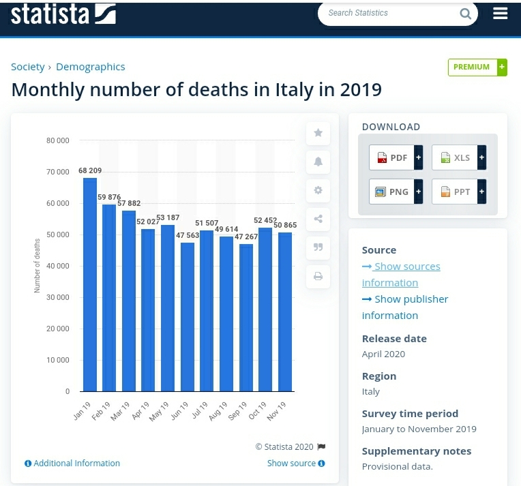521x486 pixels.
Task: Click the magnifier search icon
Action: click(x=465, y=14)
